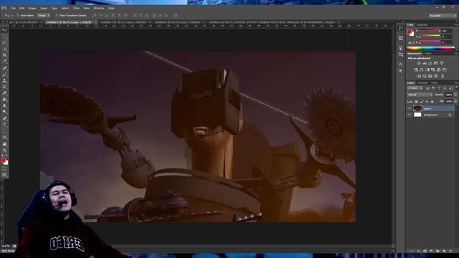
Task: Click Background layer thumbnail
Action: (417, 115)
